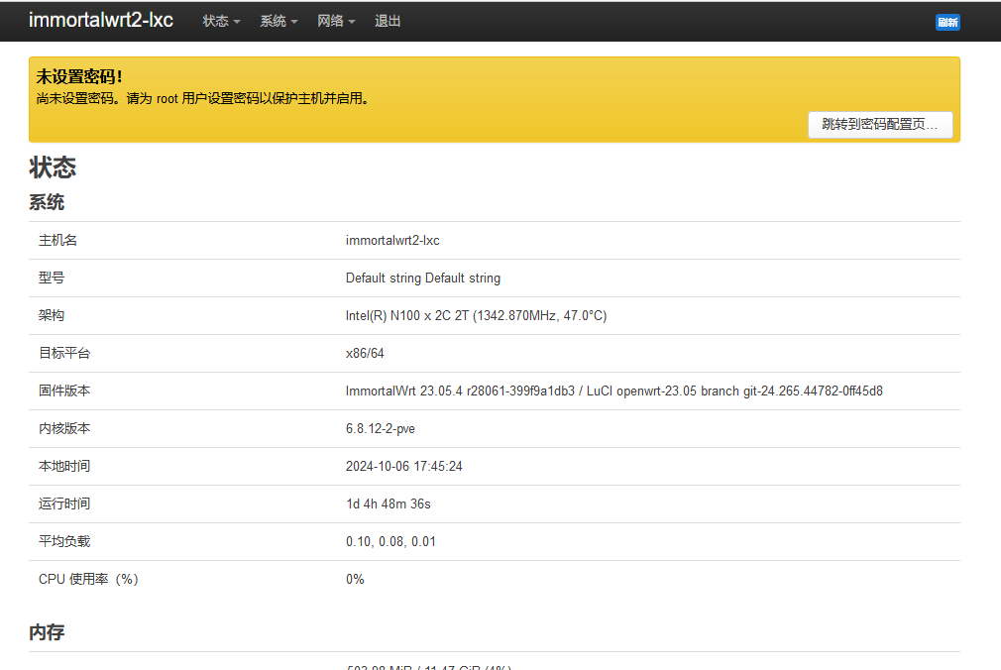Screen dimensions: 1001x670
Task: Select the hostname value immortalwrt2-lxc in table
Action: coord(392,241)
